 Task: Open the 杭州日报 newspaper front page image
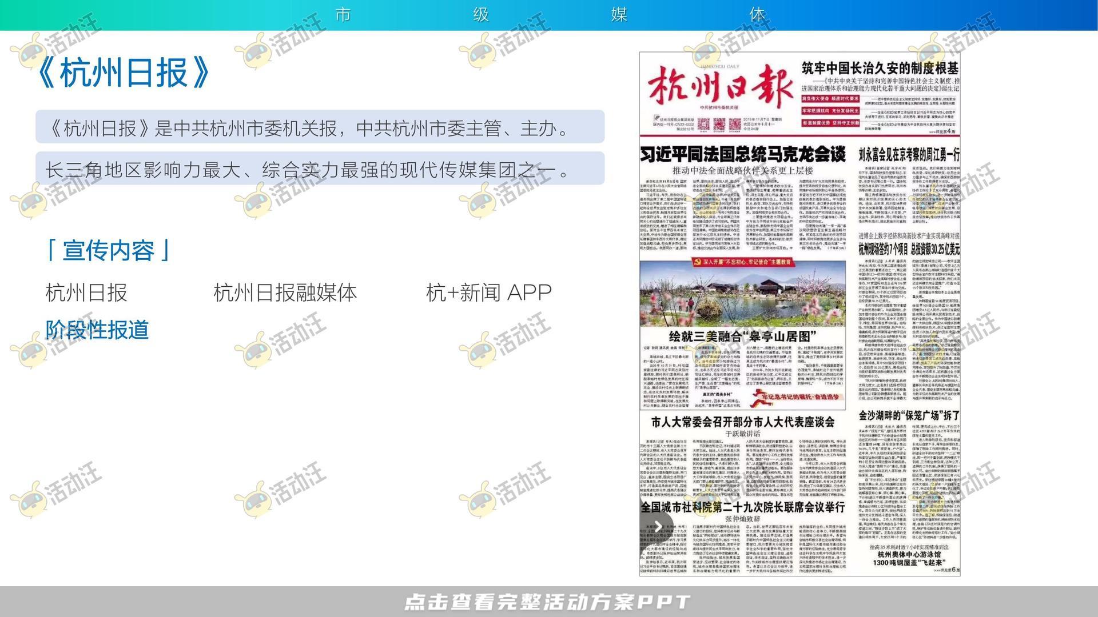pos(799,314)
